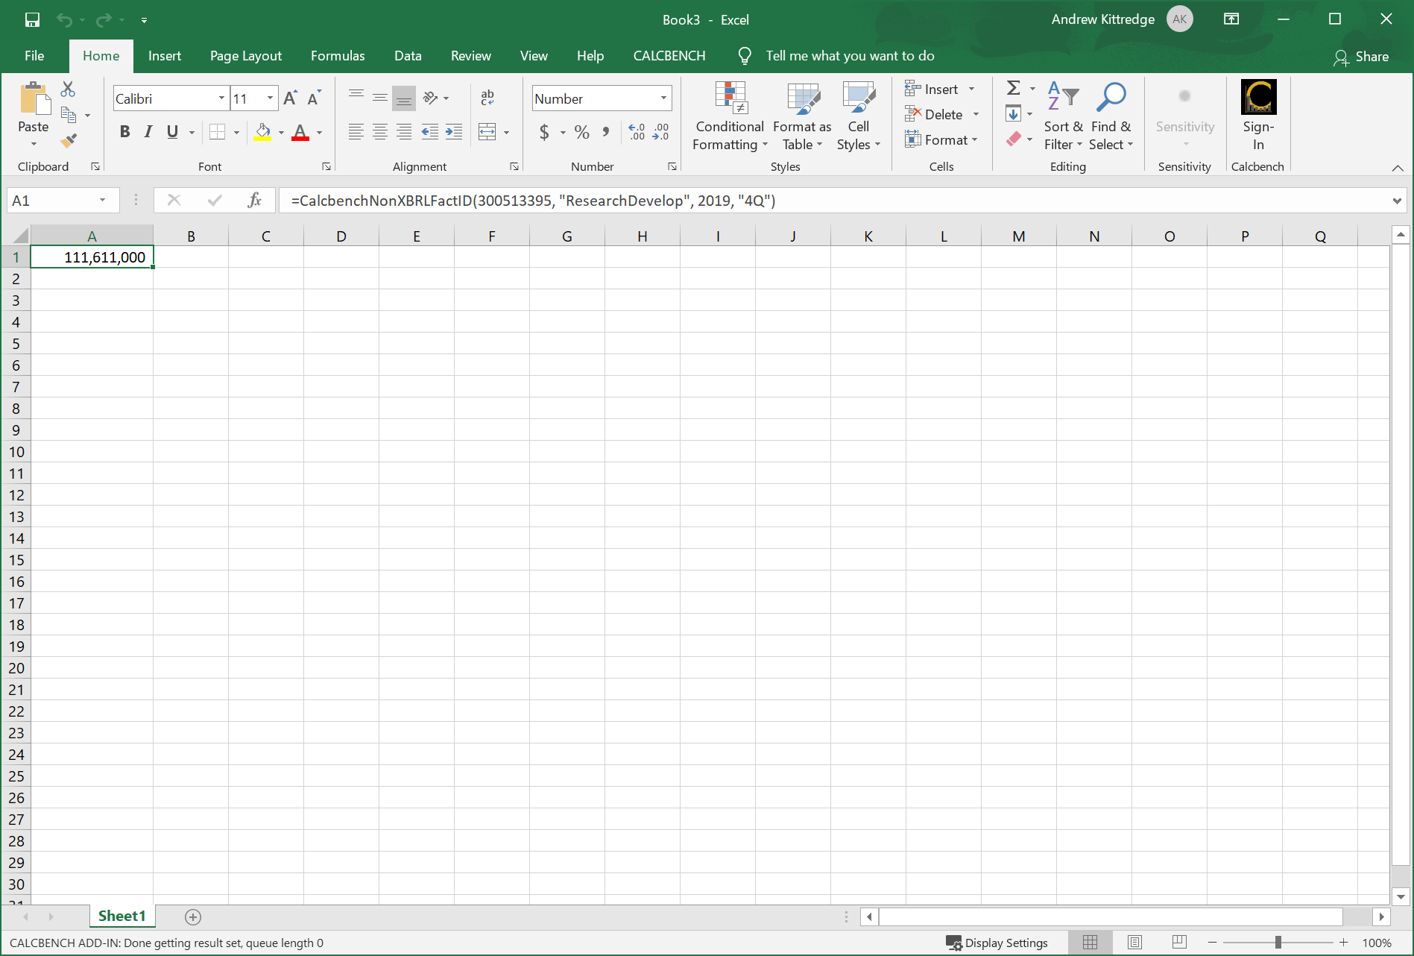This screenshot has width=1414, height=956.
Task: Open Conditional Formatting menu
Action: click(729, 116)
